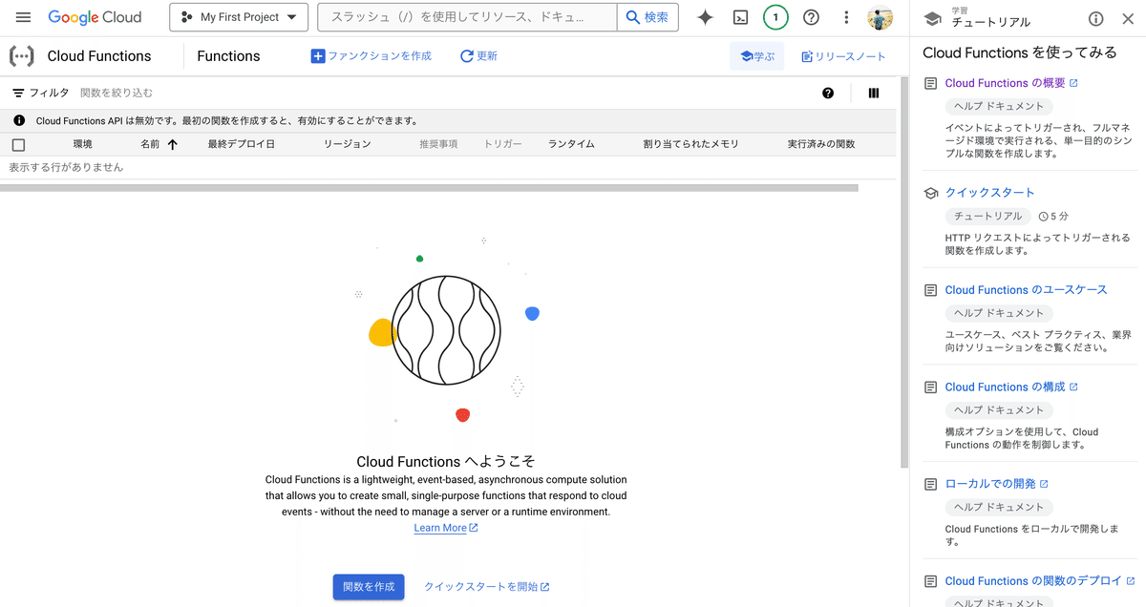
Task: Click ファンクションを作成 create function button
Action: coord(371,56)
